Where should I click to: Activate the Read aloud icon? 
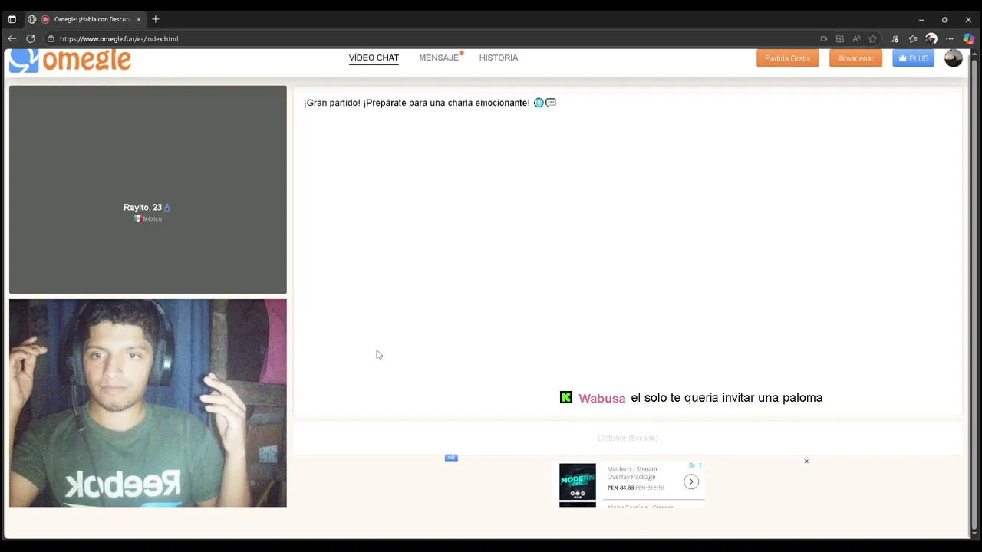point(856,38)
